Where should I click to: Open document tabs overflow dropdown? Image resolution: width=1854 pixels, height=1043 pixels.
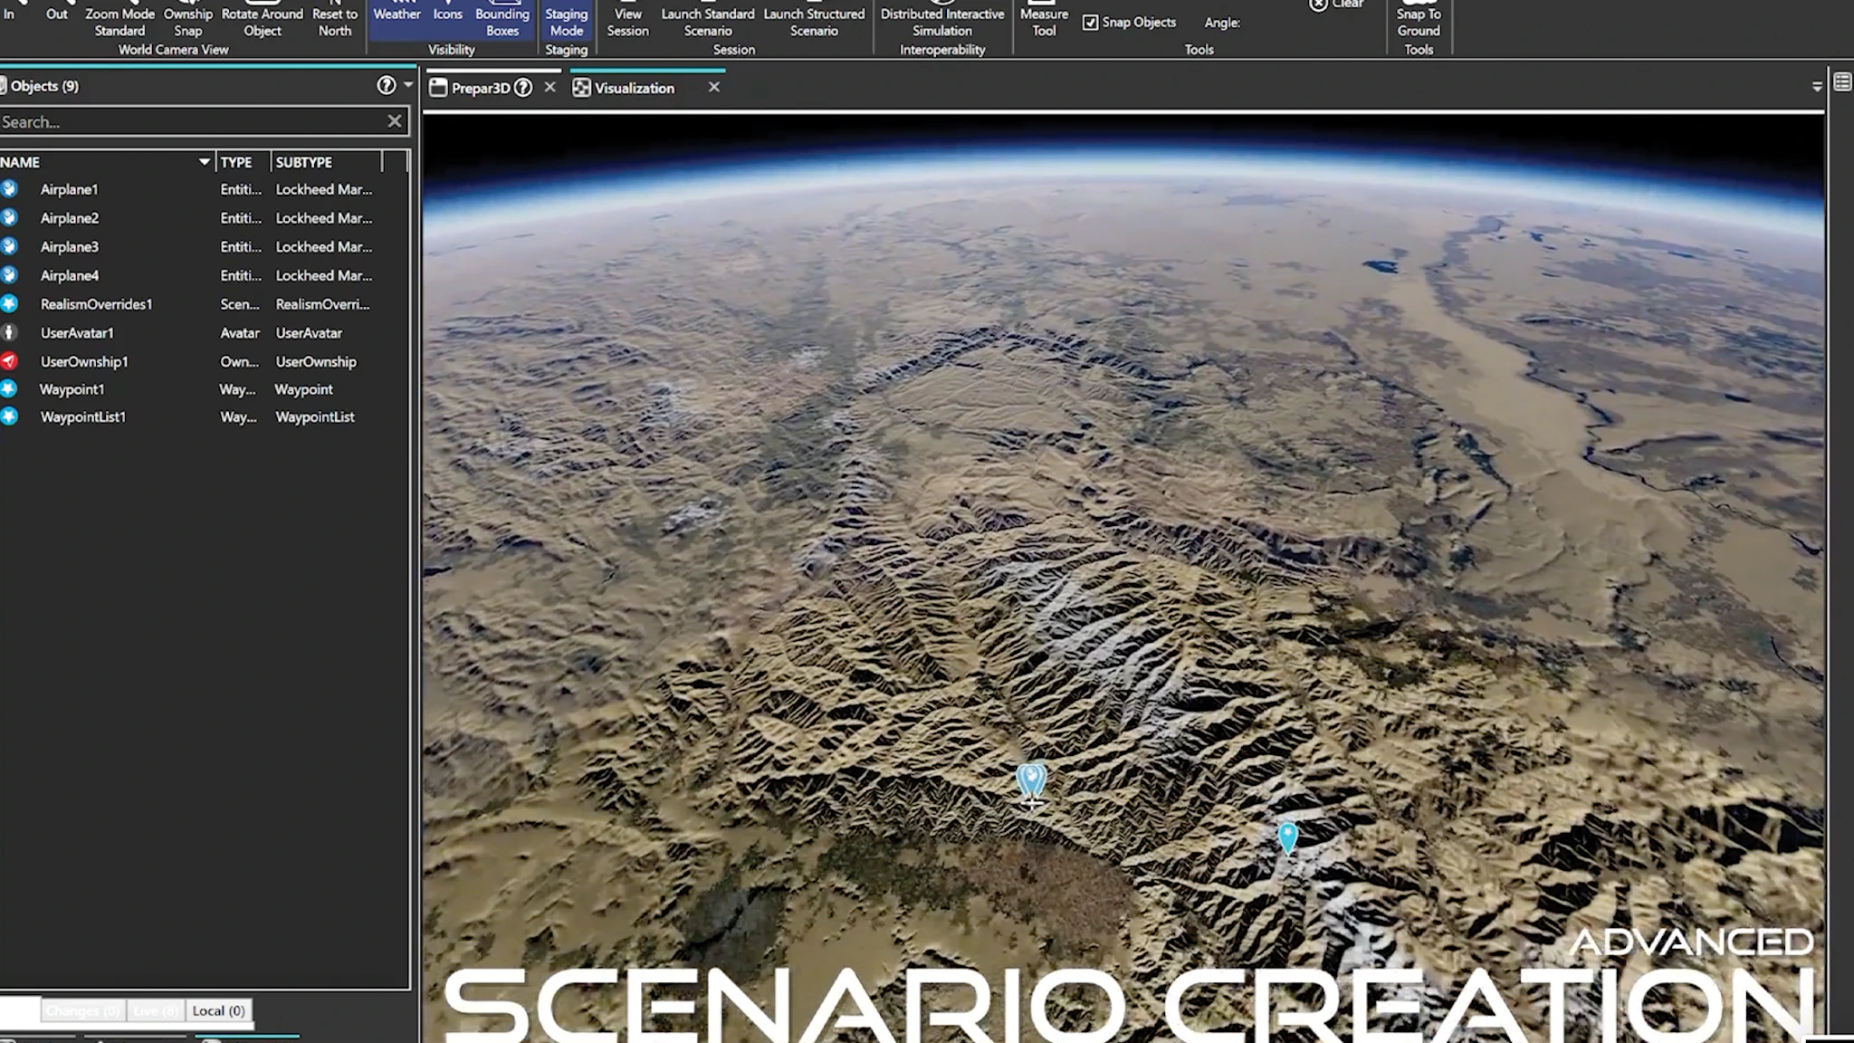tap(1817, 87)
